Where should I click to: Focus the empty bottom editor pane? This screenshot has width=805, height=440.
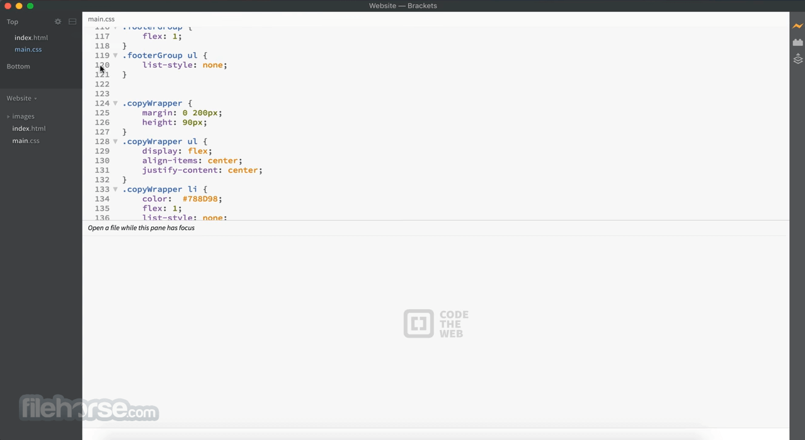(x=435, y=333)
